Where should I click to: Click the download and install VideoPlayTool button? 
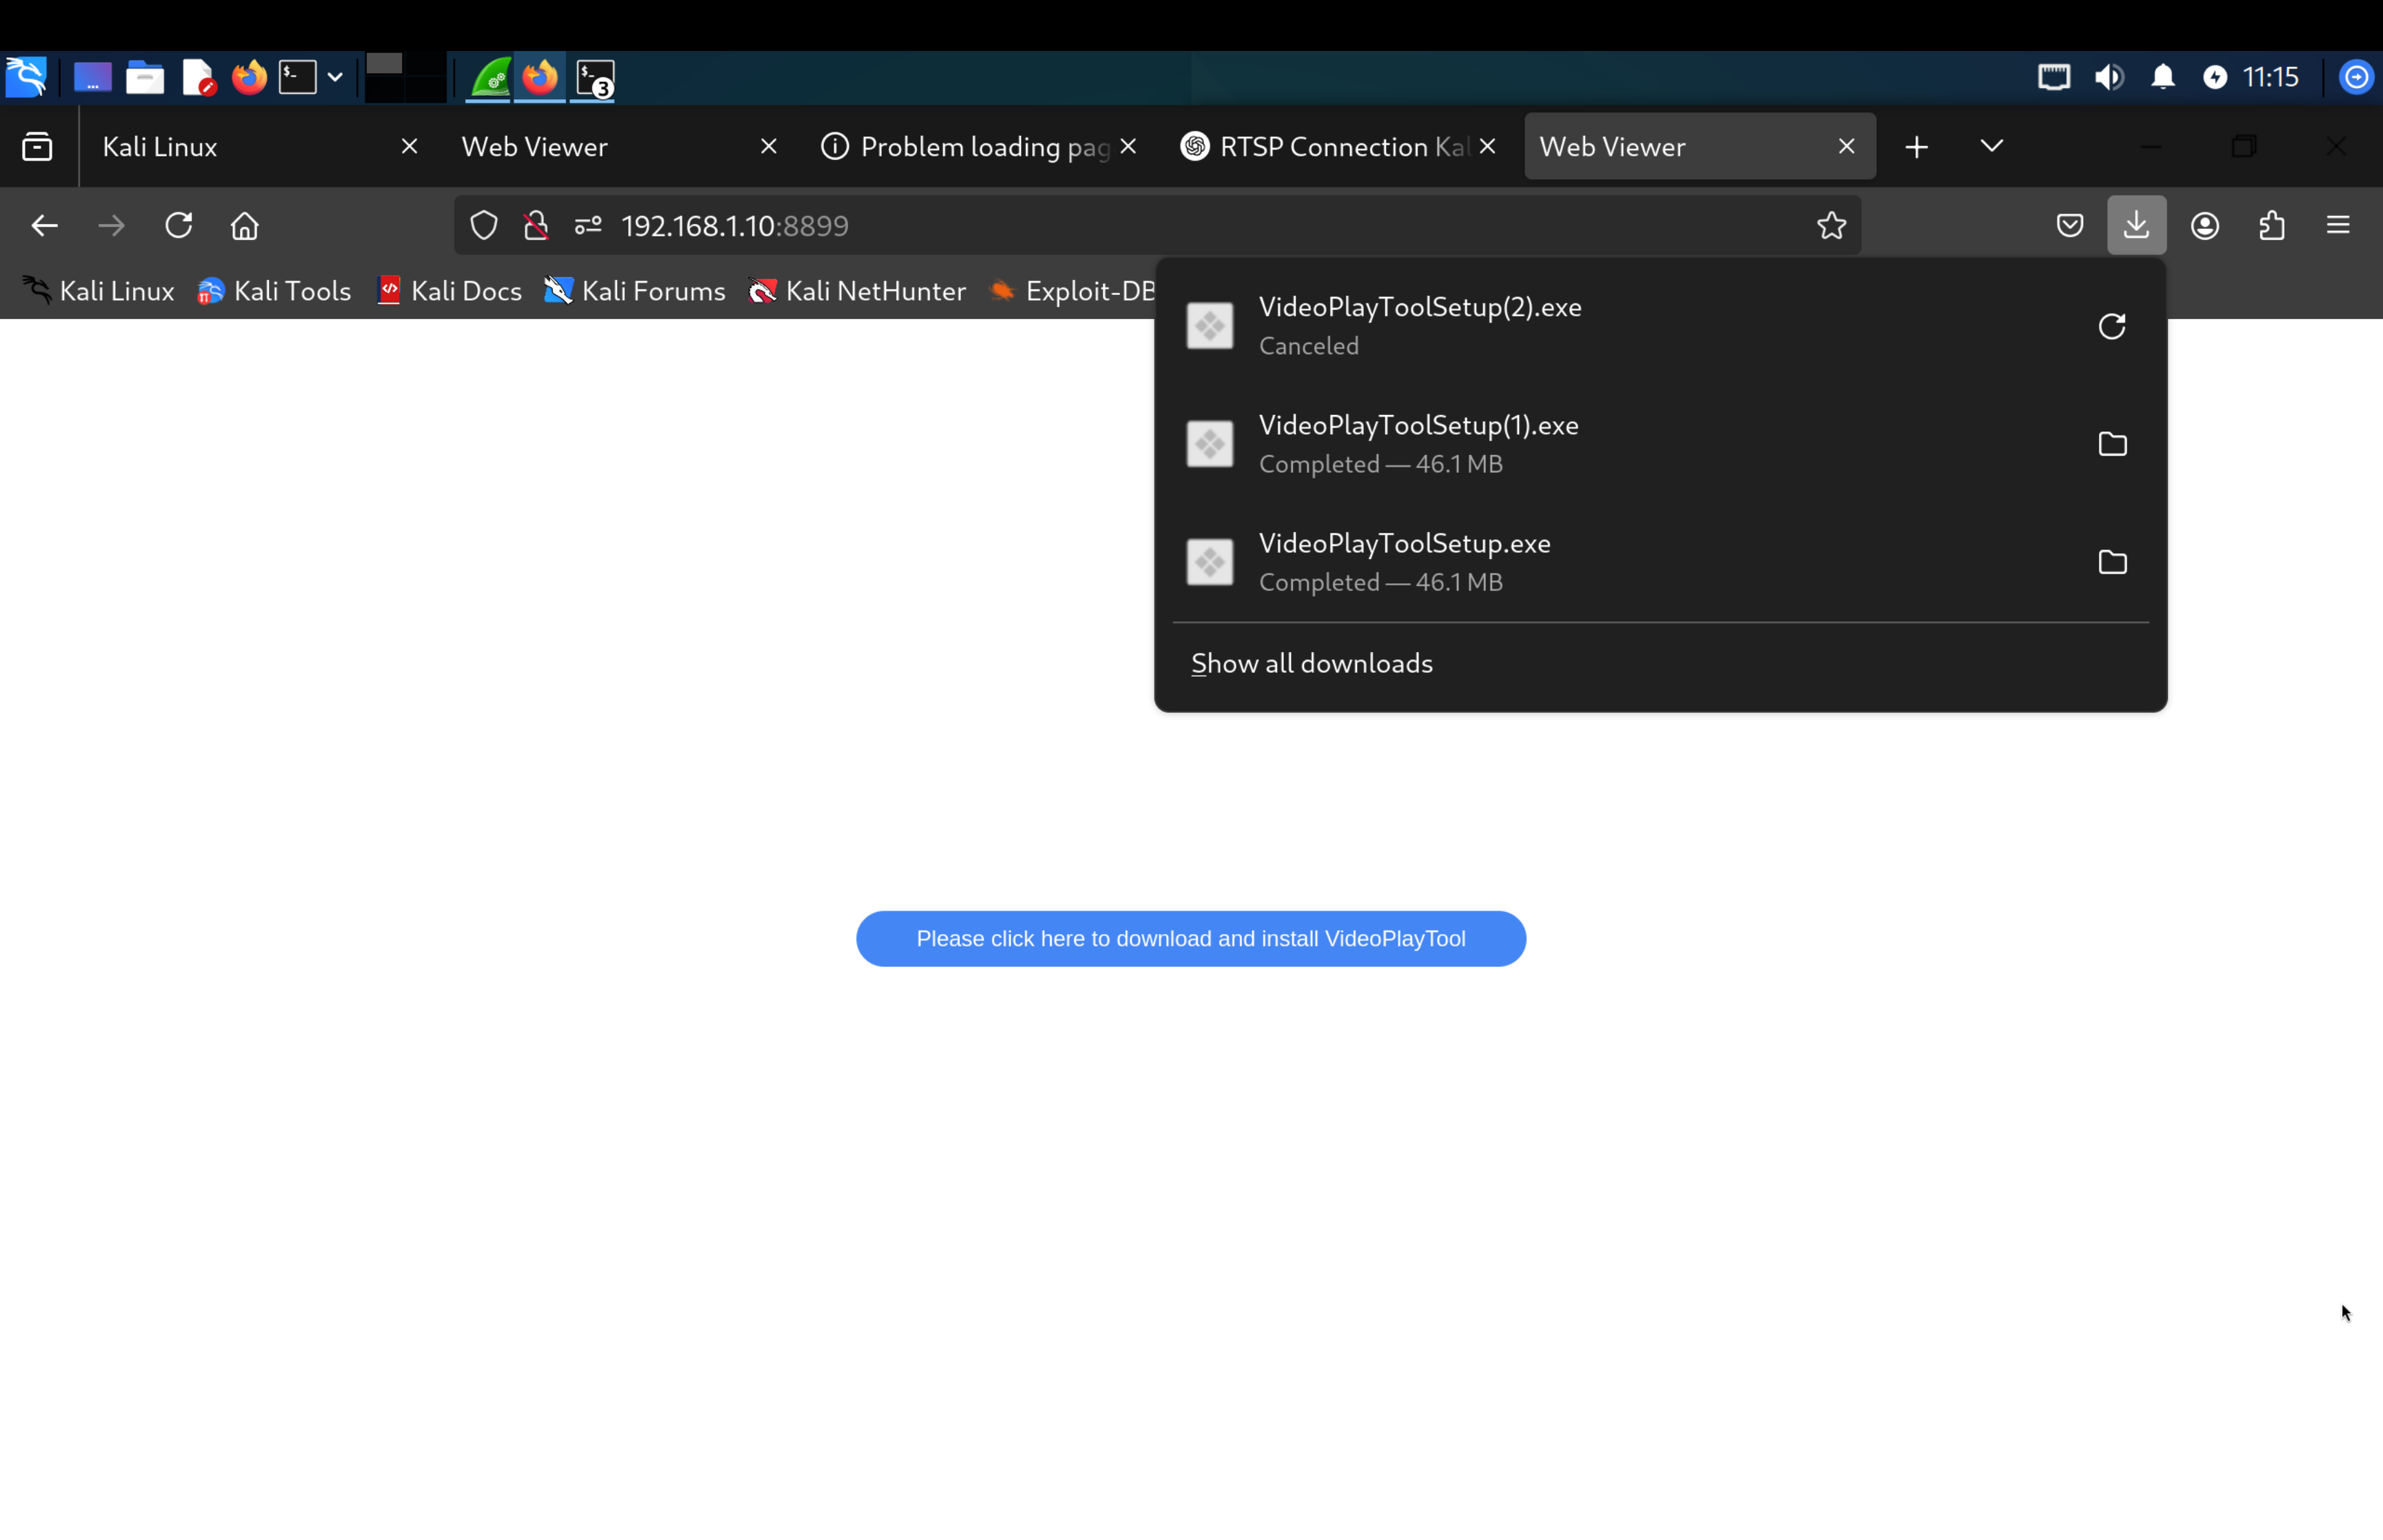[x=1190, y=938]
